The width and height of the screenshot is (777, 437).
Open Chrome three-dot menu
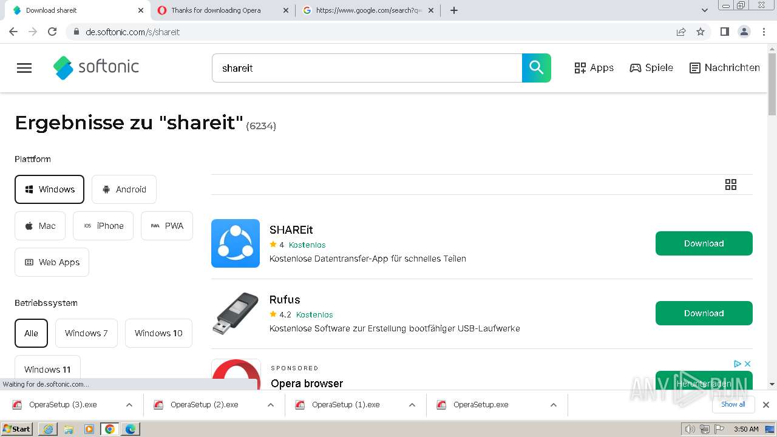click(764, 32)
